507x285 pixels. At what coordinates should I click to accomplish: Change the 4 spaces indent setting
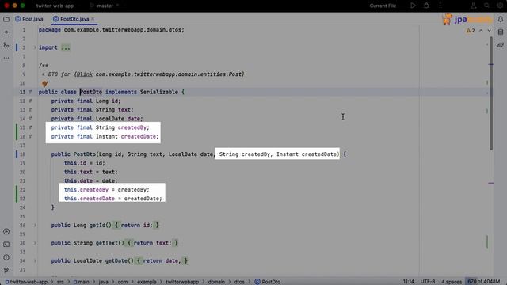click(452, 282)
